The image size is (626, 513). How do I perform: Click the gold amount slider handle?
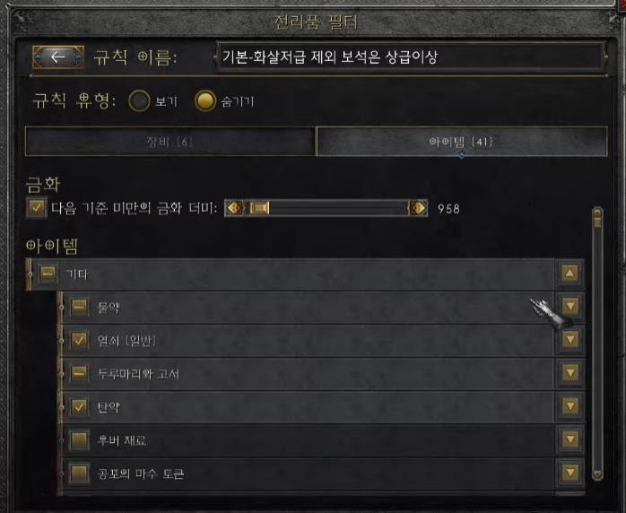pyautogui.click(x=259, y=208)
